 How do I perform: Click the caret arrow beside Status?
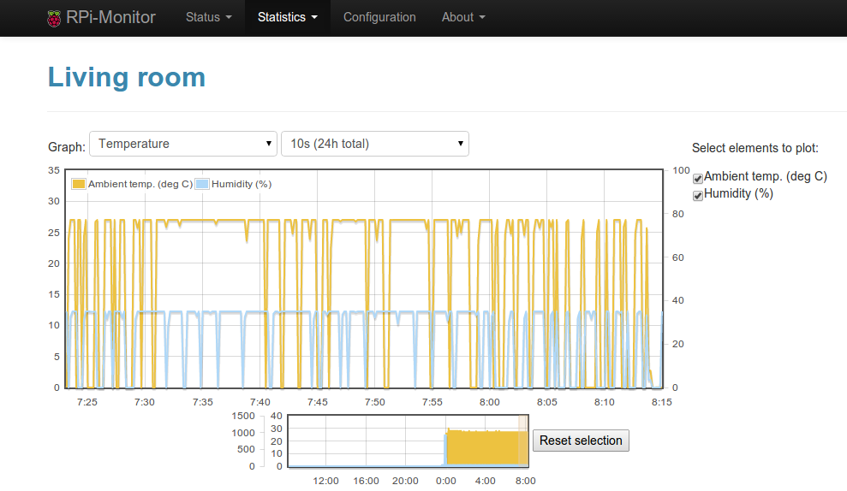pos(229,18)
